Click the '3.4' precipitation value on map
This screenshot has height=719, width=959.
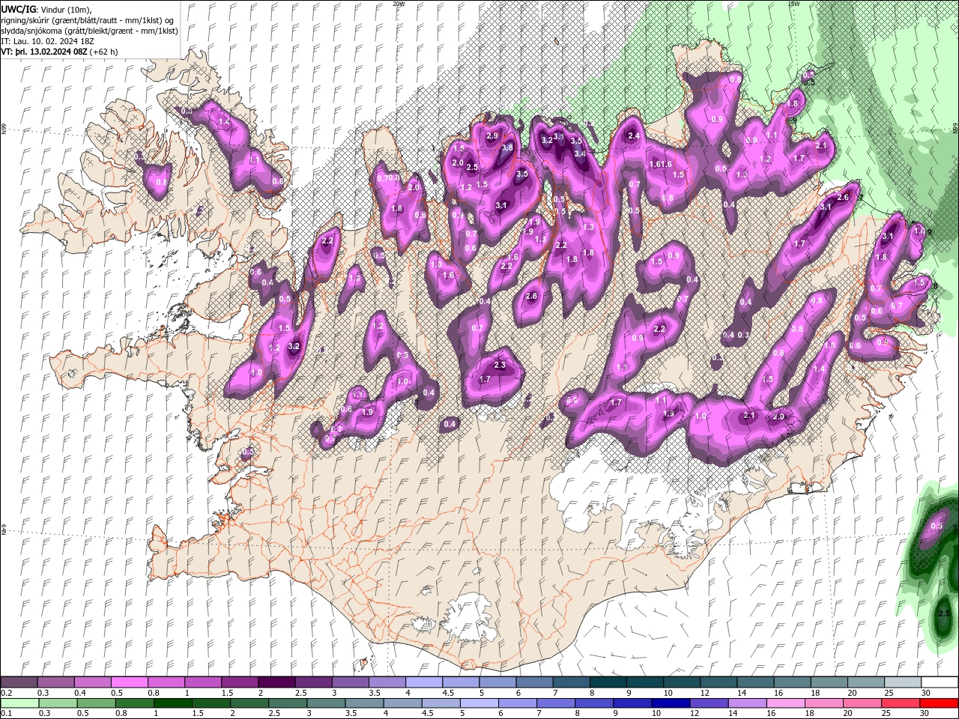click(x=580, y=153)
